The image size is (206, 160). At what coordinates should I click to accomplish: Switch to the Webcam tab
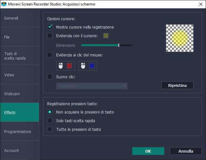pos(20,94)
